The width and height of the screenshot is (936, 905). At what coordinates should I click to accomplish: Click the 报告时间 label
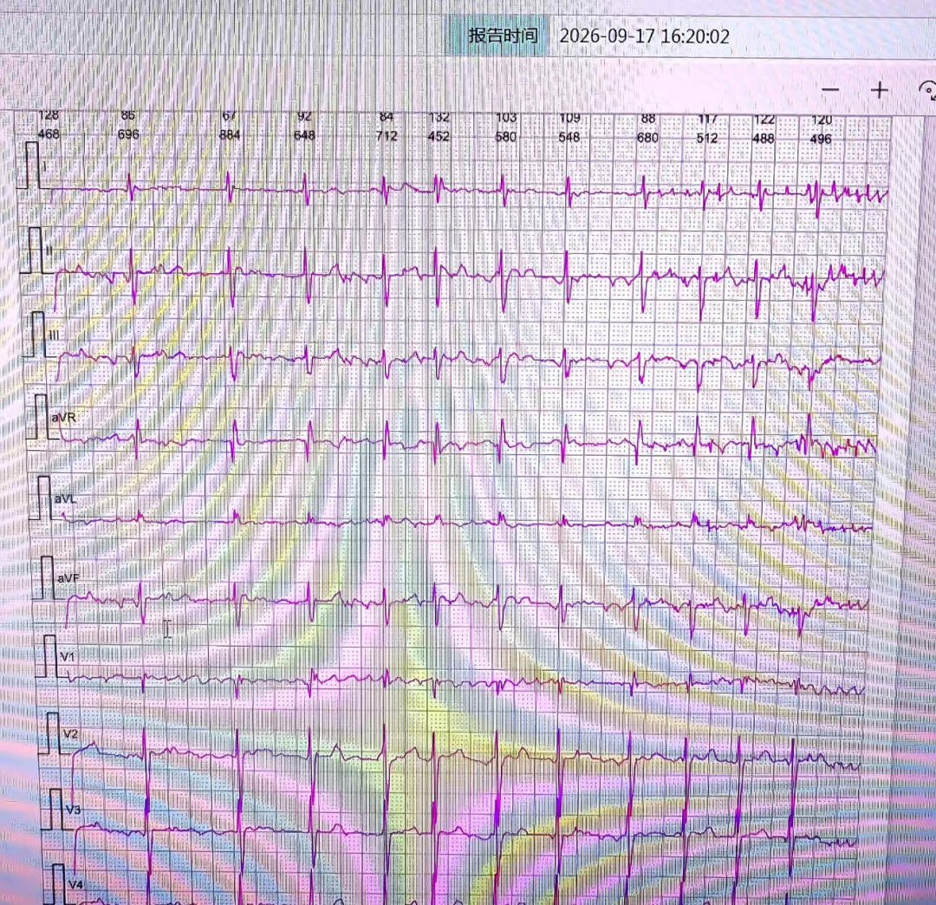click(x=503, y=36)
